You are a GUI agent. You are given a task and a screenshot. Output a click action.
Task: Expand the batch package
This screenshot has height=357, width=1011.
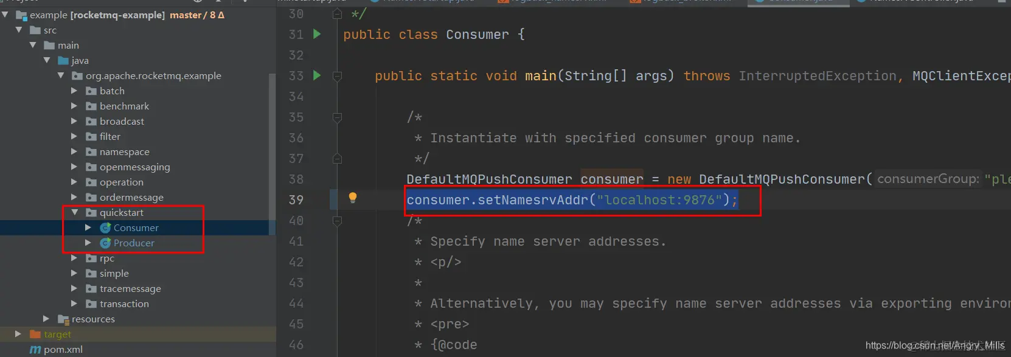tap(74, 91)
